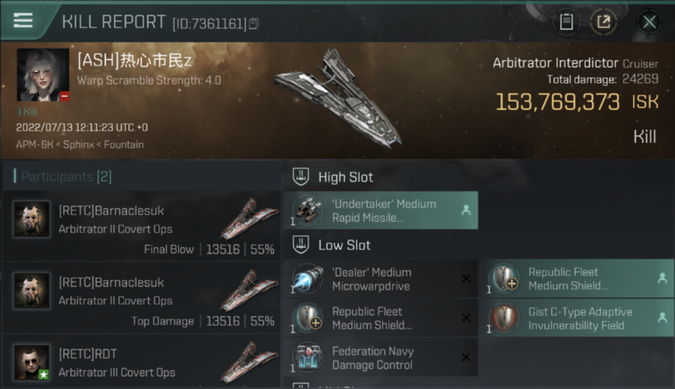Click the person icon on 'Undertaker' launcher
This screenshot has height=389, width=675.
[466, 211]
